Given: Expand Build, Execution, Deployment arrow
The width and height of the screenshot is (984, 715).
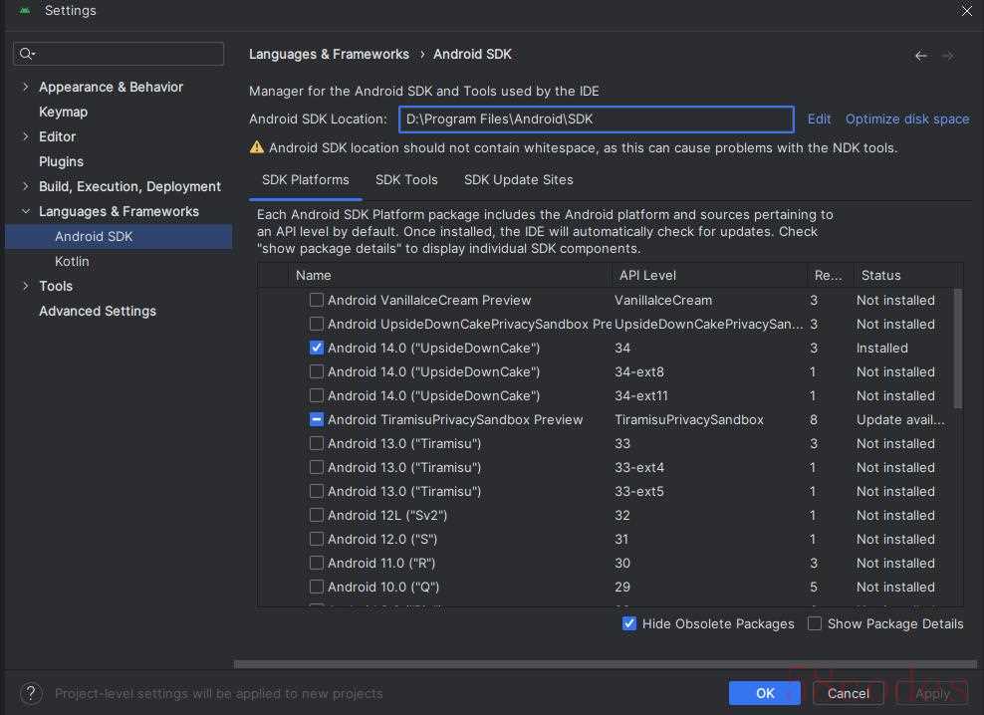Looking at the screenshot, I should coord(25,186).
